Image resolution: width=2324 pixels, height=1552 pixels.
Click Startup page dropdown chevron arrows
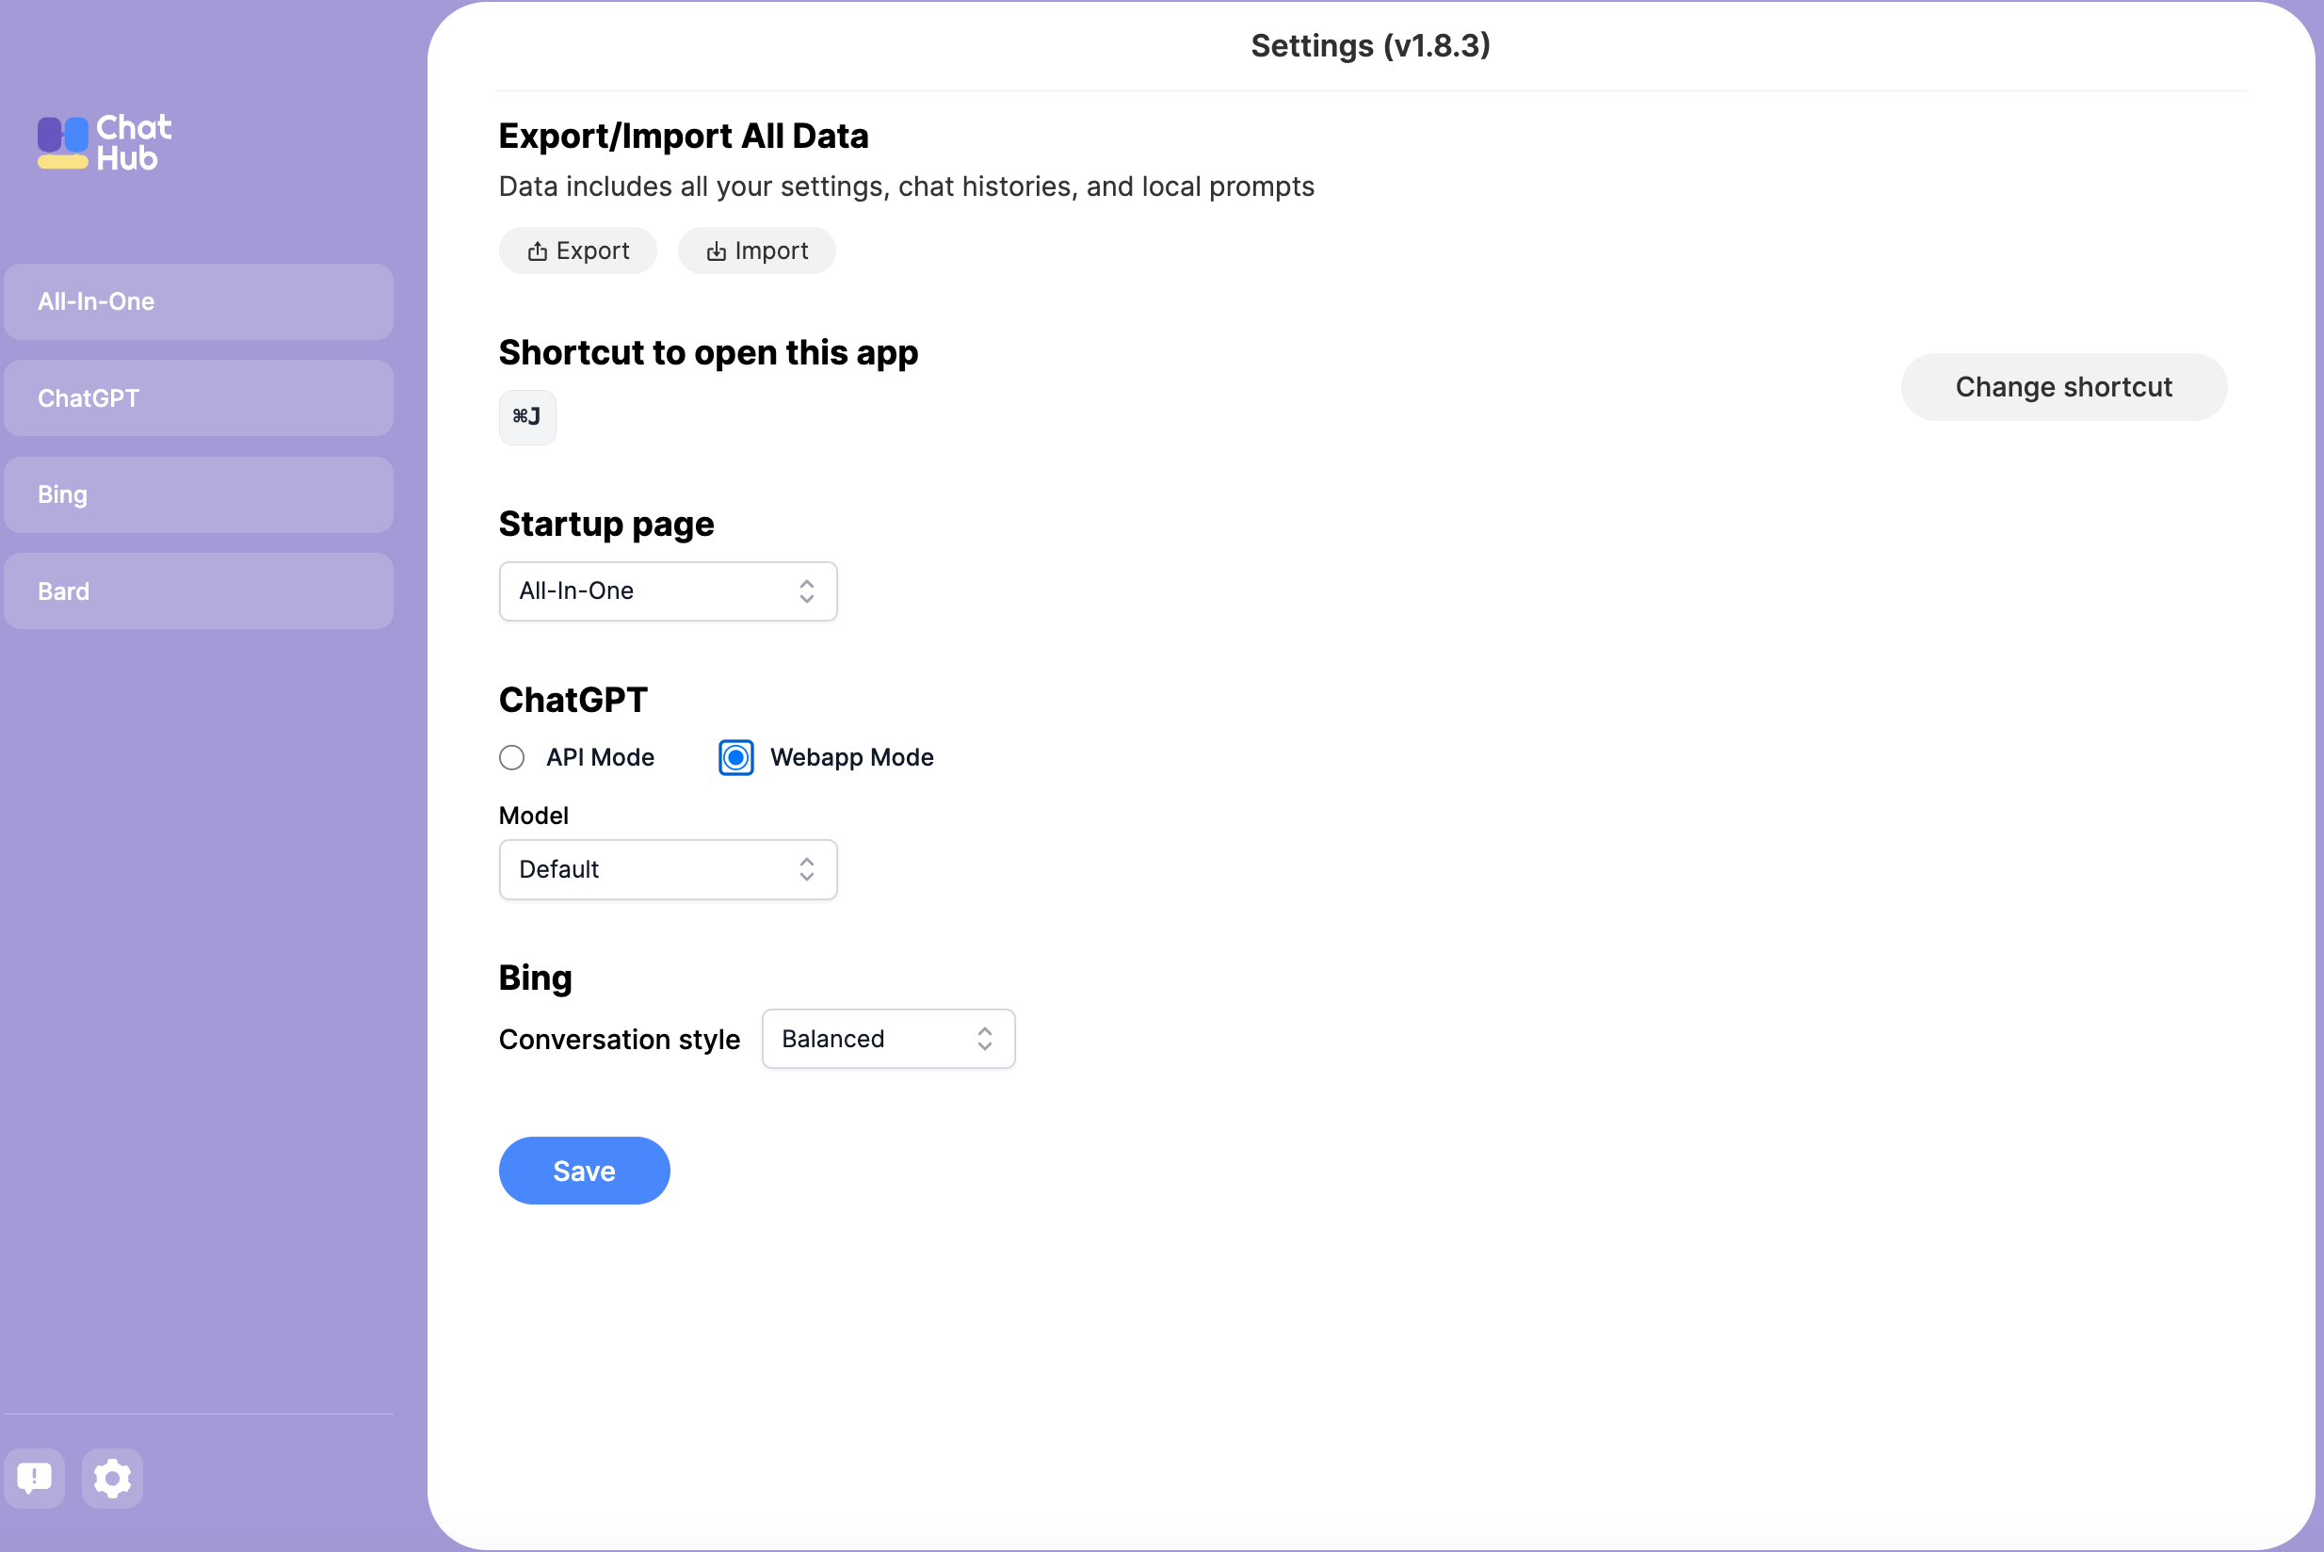[x=807, y=590]
